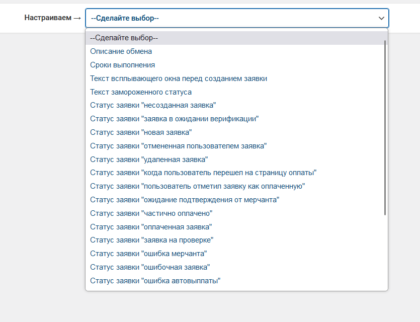Click the dropdown list vertical scrollbar
Viewport: 420px width, 322px height.
tap(385, 126)
